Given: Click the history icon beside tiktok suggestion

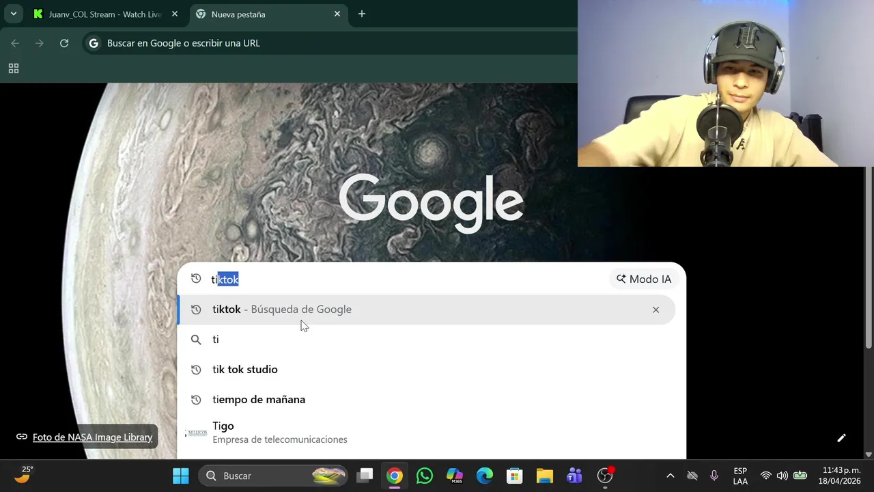Looking at the screenshot, I should 196,310.
